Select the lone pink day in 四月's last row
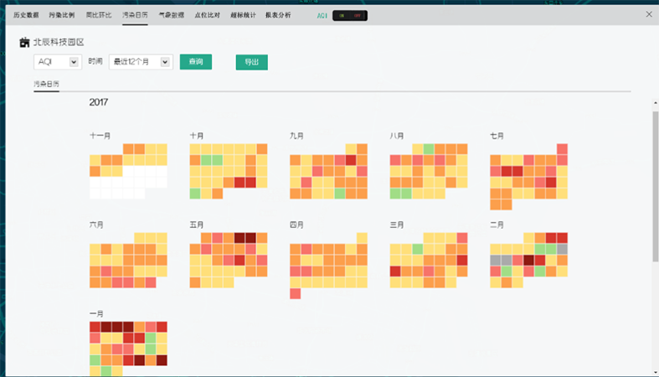 coord(296,293)
